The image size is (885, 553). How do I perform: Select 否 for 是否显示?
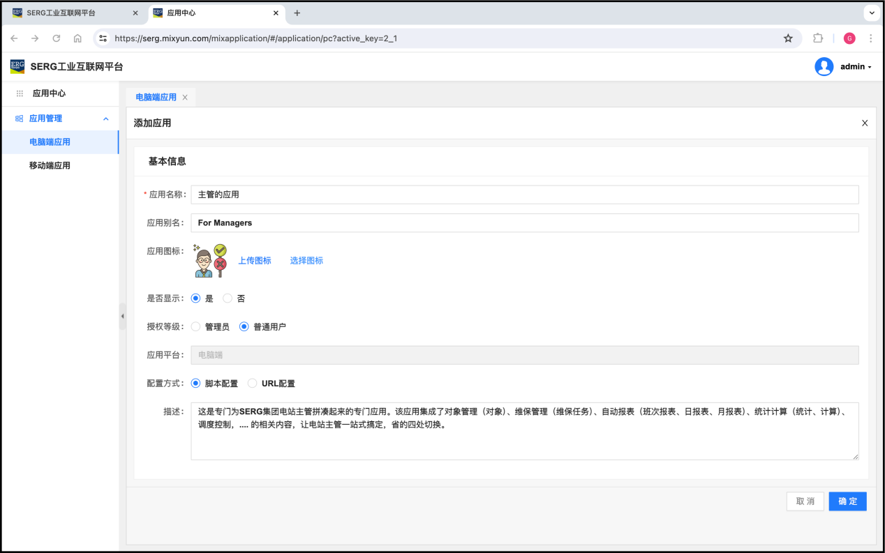(x=228, y=298)
